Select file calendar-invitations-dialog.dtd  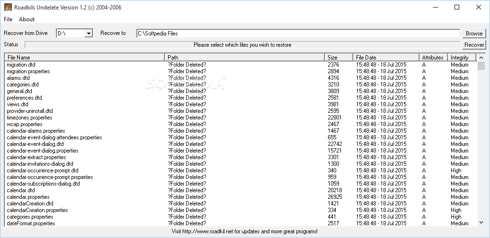[40, 164]
